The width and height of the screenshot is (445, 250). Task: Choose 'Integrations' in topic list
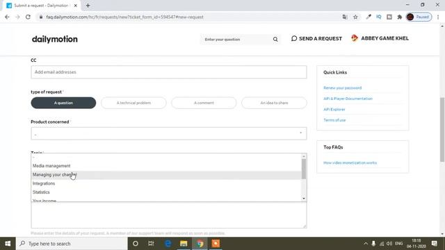pos(166,183)
